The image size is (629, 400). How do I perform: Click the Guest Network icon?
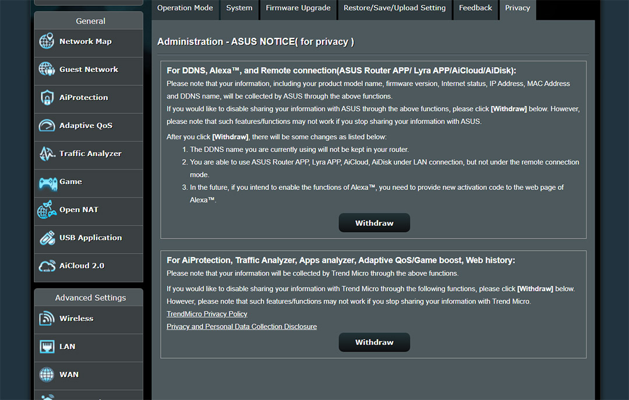[47, 69]
